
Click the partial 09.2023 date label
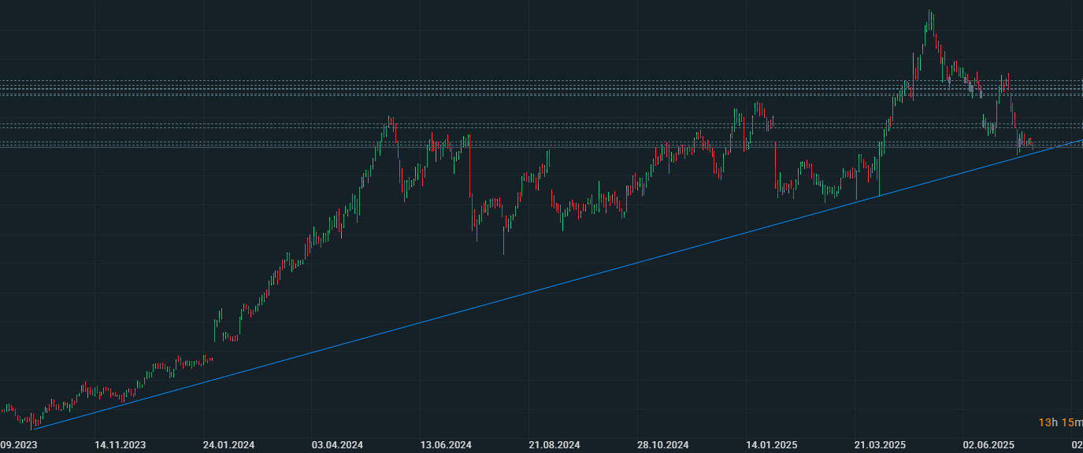tap(18, 445)
